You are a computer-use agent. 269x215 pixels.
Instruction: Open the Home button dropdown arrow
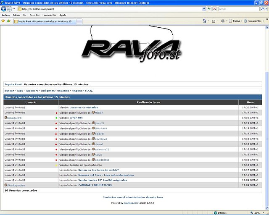(x=209, y=21)
